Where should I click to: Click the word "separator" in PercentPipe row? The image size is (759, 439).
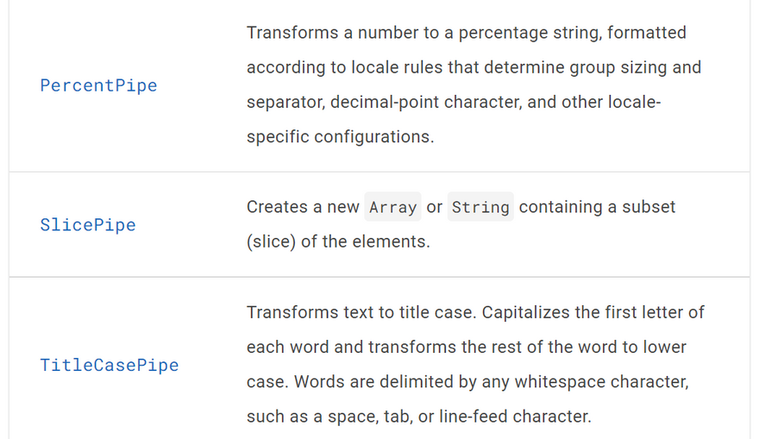pyautogui.click(x=282, y=102)
